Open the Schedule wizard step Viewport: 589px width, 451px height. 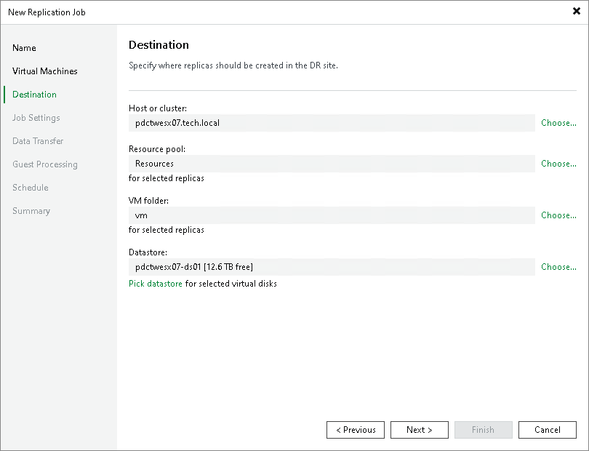point(31,187)
